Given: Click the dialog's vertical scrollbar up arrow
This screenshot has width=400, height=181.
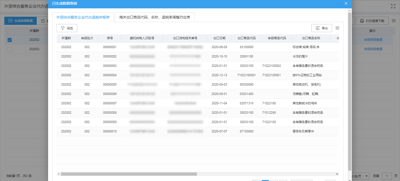Looking at the screenshot, I should point(350,11).
